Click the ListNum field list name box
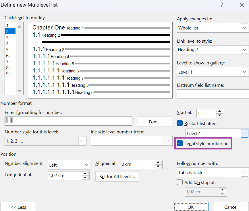Viewport: 249px width, 211px height. tap(213, 94)
